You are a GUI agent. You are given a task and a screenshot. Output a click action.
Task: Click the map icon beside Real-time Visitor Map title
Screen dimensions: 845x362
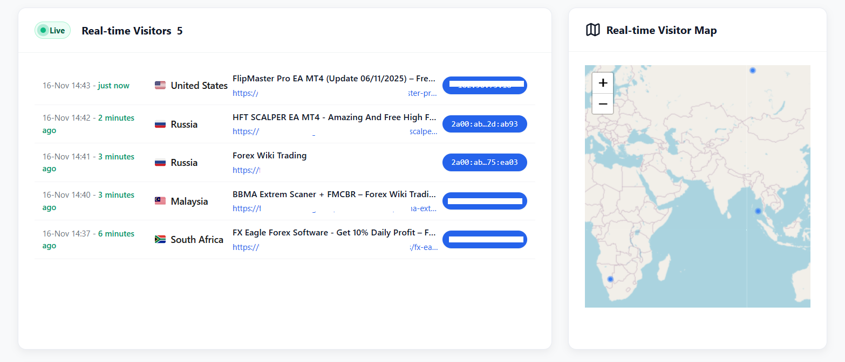coord(592,30)
